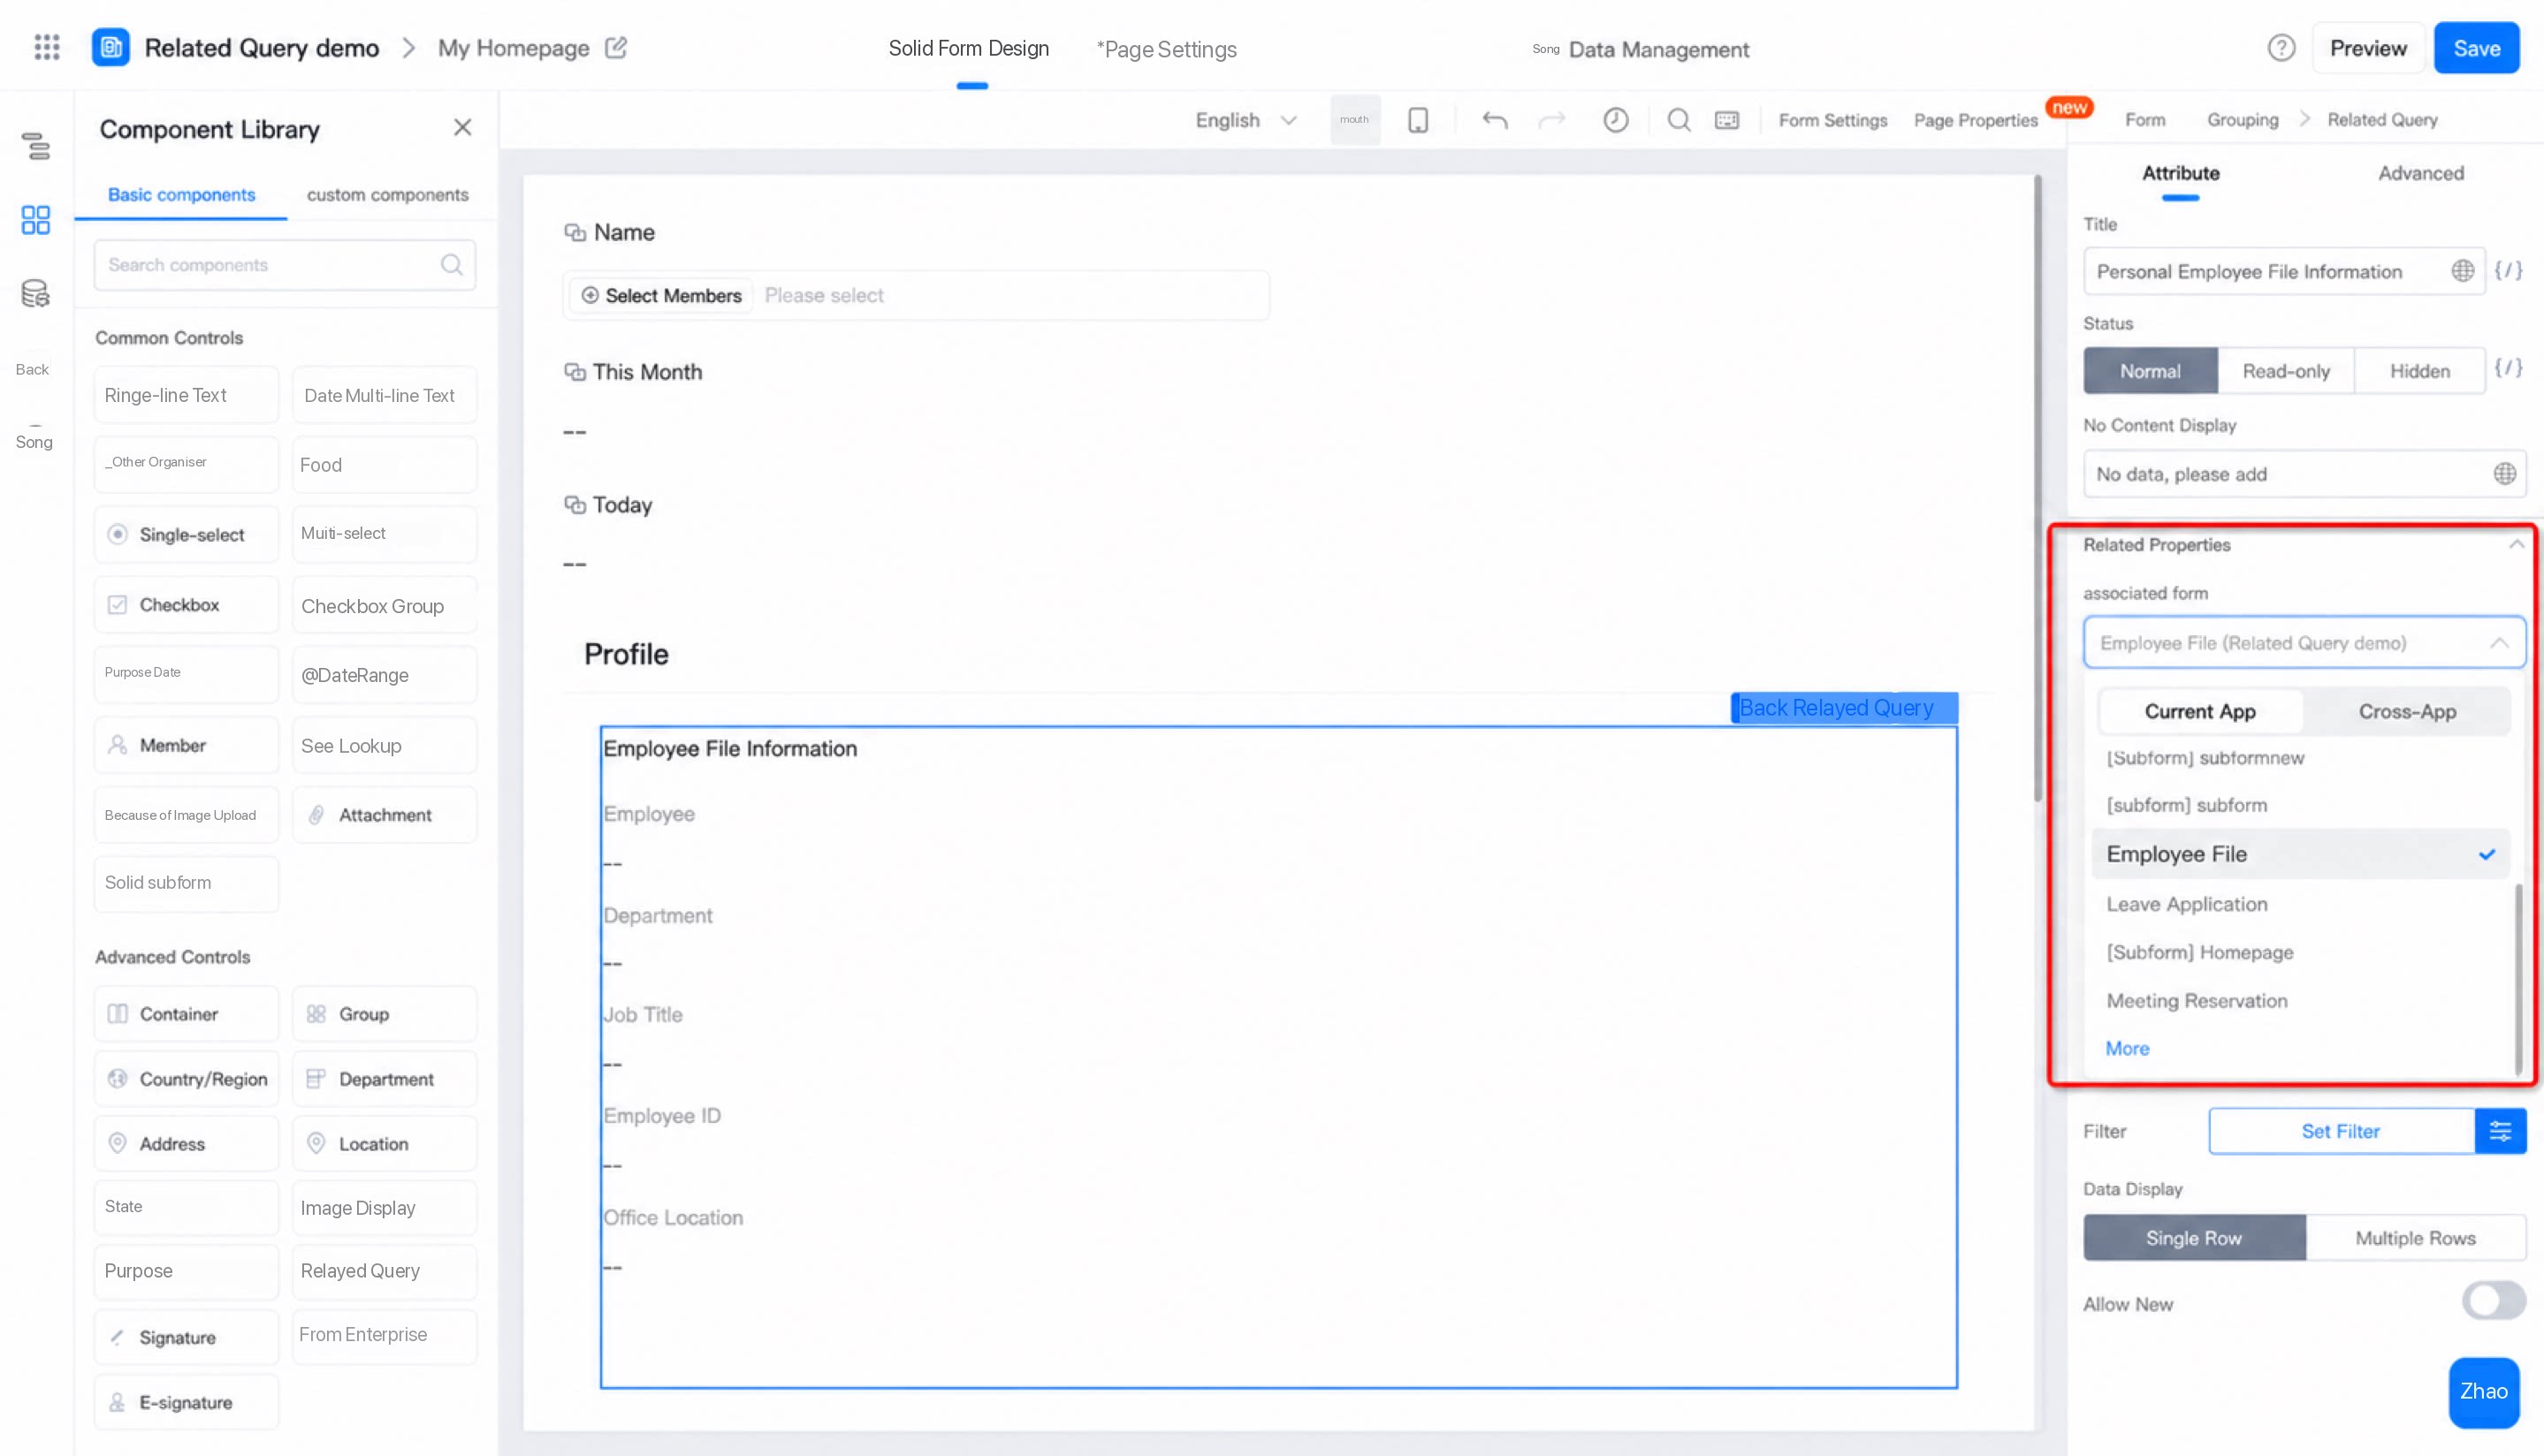Open the apps grid menu icon

[x=47, y=48]
